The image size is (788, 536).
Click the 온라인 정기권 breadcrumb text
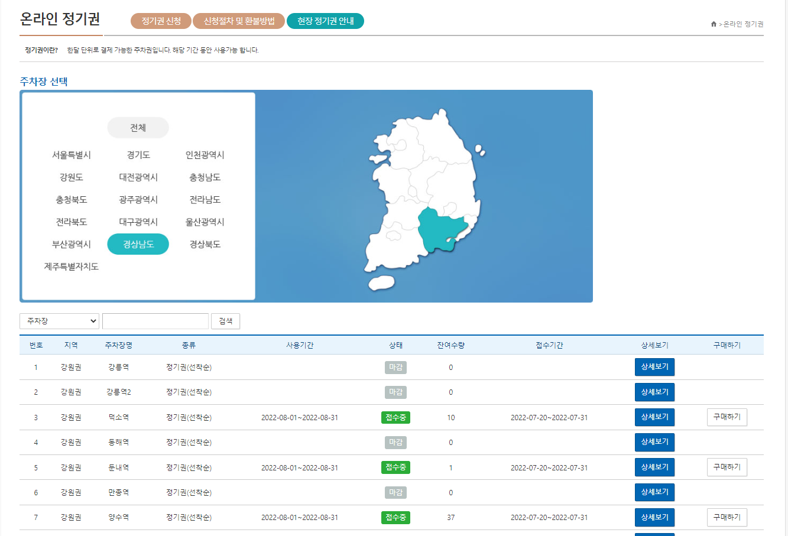[743, 24]
